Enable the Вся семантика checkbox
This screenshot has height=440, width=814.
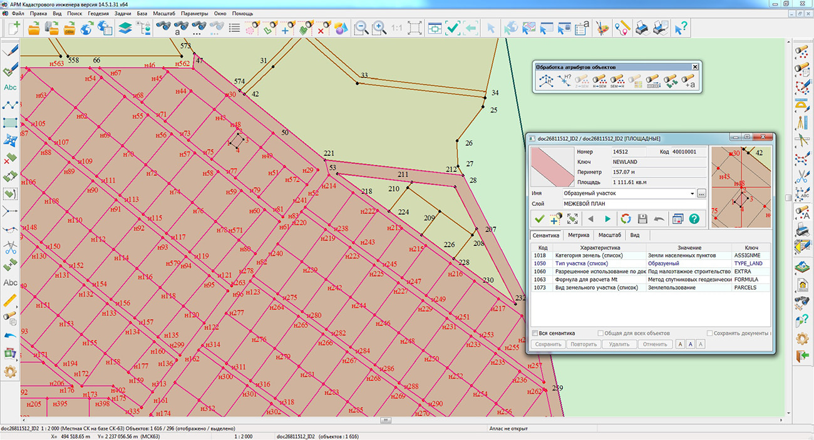(x=535, y=333)
